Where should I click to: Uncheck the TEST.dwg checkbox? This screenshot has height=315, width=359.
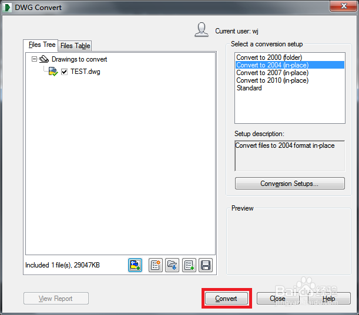[x=64, y=72]
